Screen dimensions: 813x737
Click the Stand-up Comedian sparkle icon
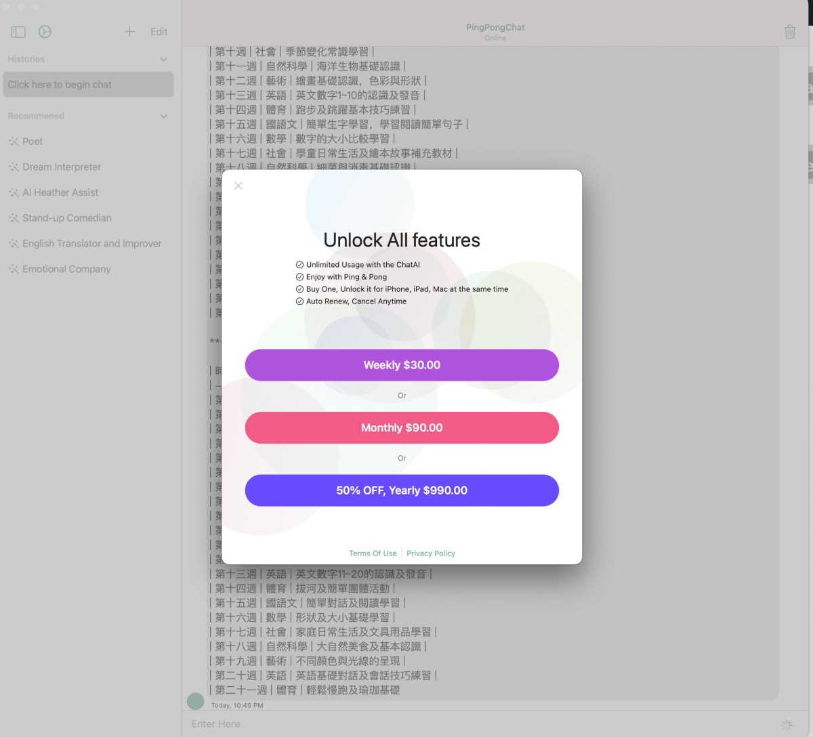[x=14, y=218]
